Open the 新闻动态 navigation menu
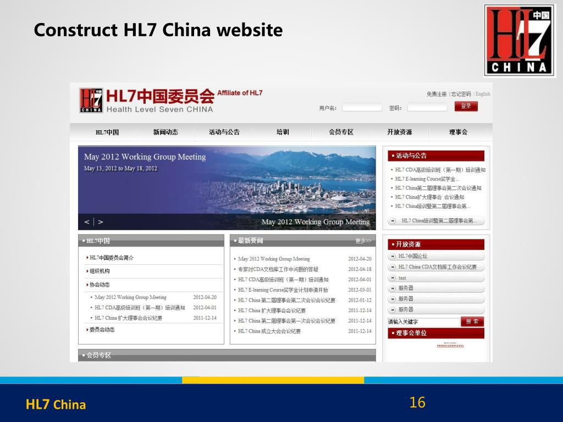The width and height of the screenshot is (563, 422). click(165, 132)
